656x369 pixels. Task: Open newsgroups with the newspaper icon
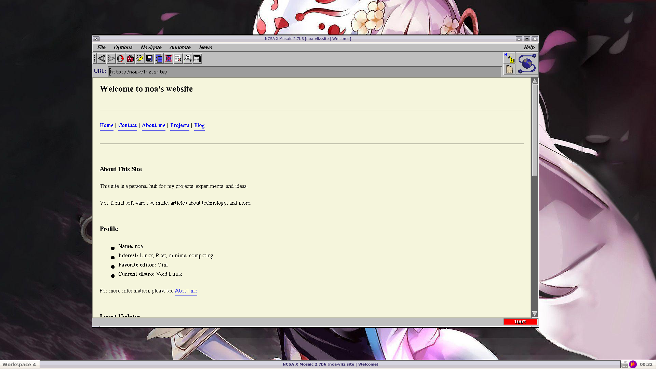pyautogui.click(x=197, y=59)
